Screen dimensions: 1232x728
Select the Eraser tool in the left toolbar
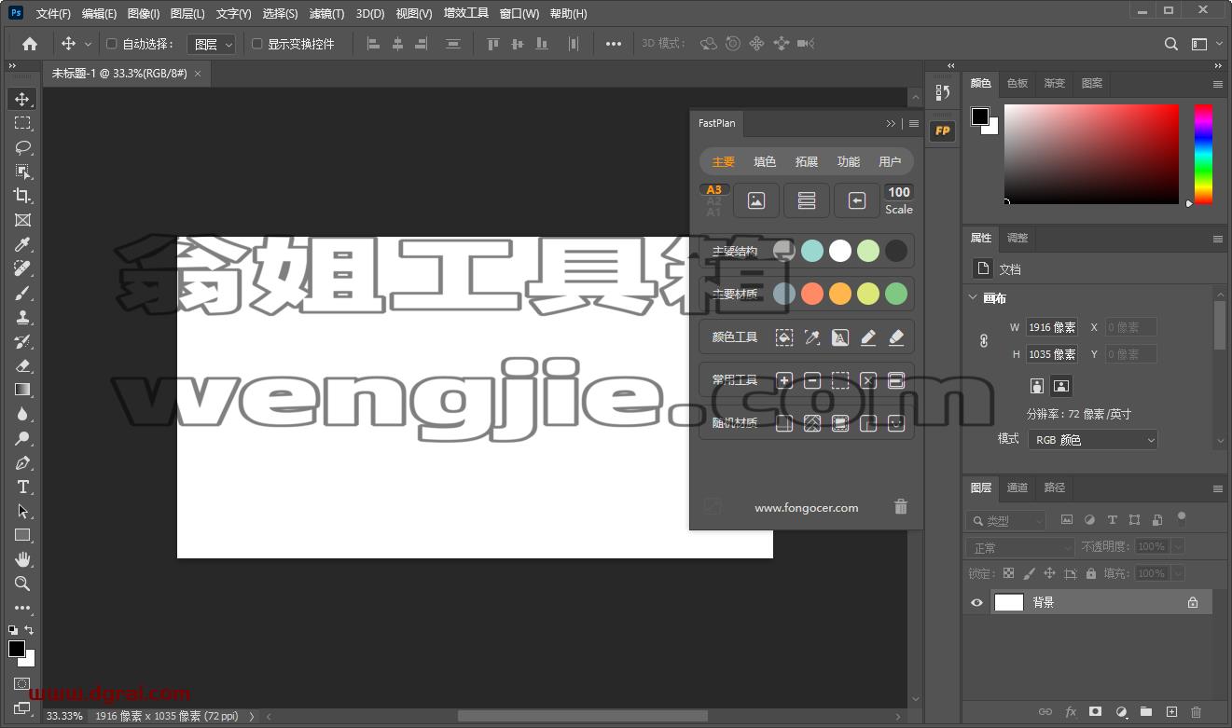point(22,365)
